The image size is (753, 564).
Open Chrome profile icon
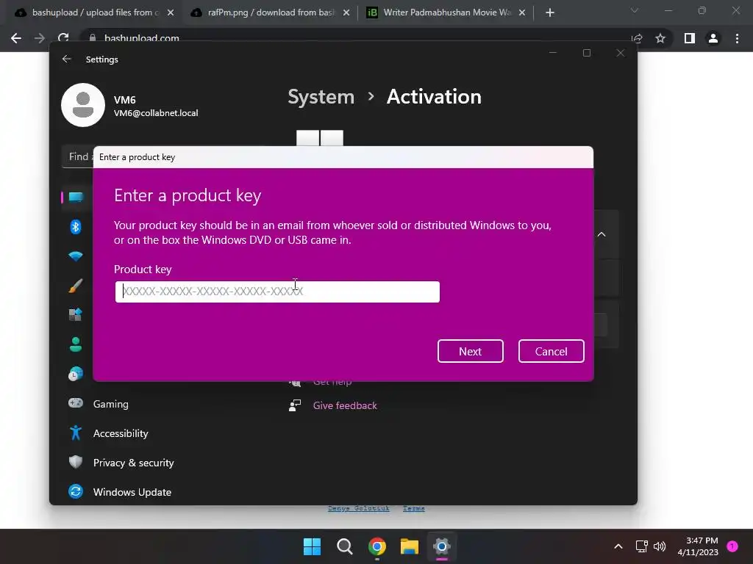click(x=713, y=38)
